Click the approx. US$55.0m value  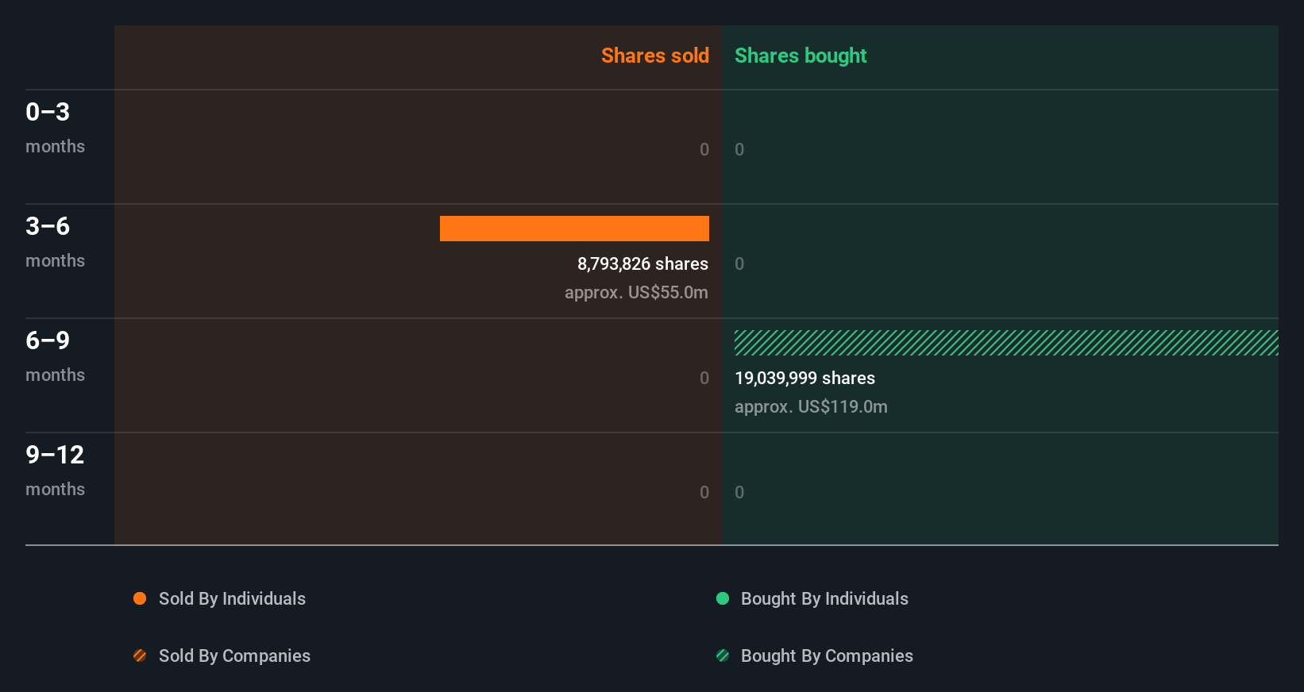(636, 292)
